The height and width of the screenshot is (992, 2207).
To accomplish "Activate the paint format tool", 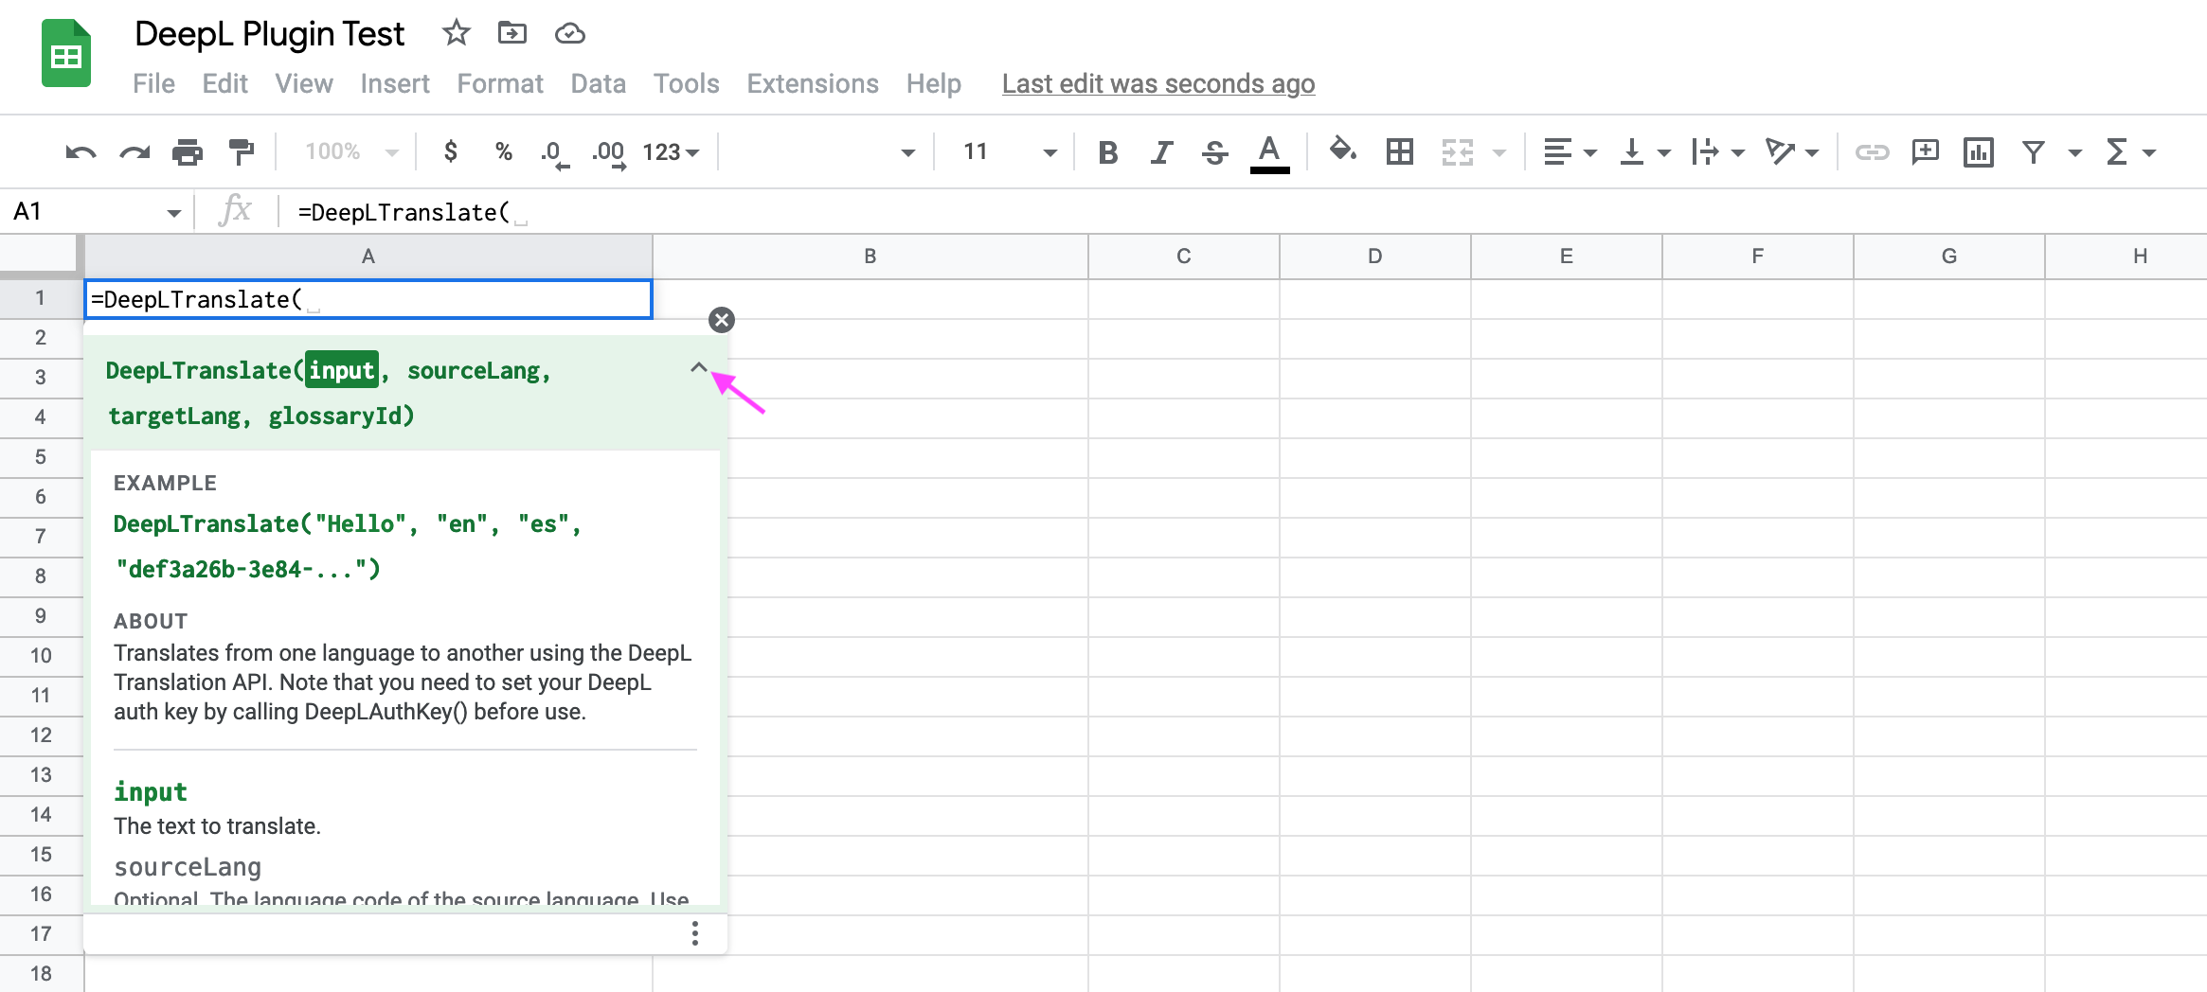I will 242,151.
